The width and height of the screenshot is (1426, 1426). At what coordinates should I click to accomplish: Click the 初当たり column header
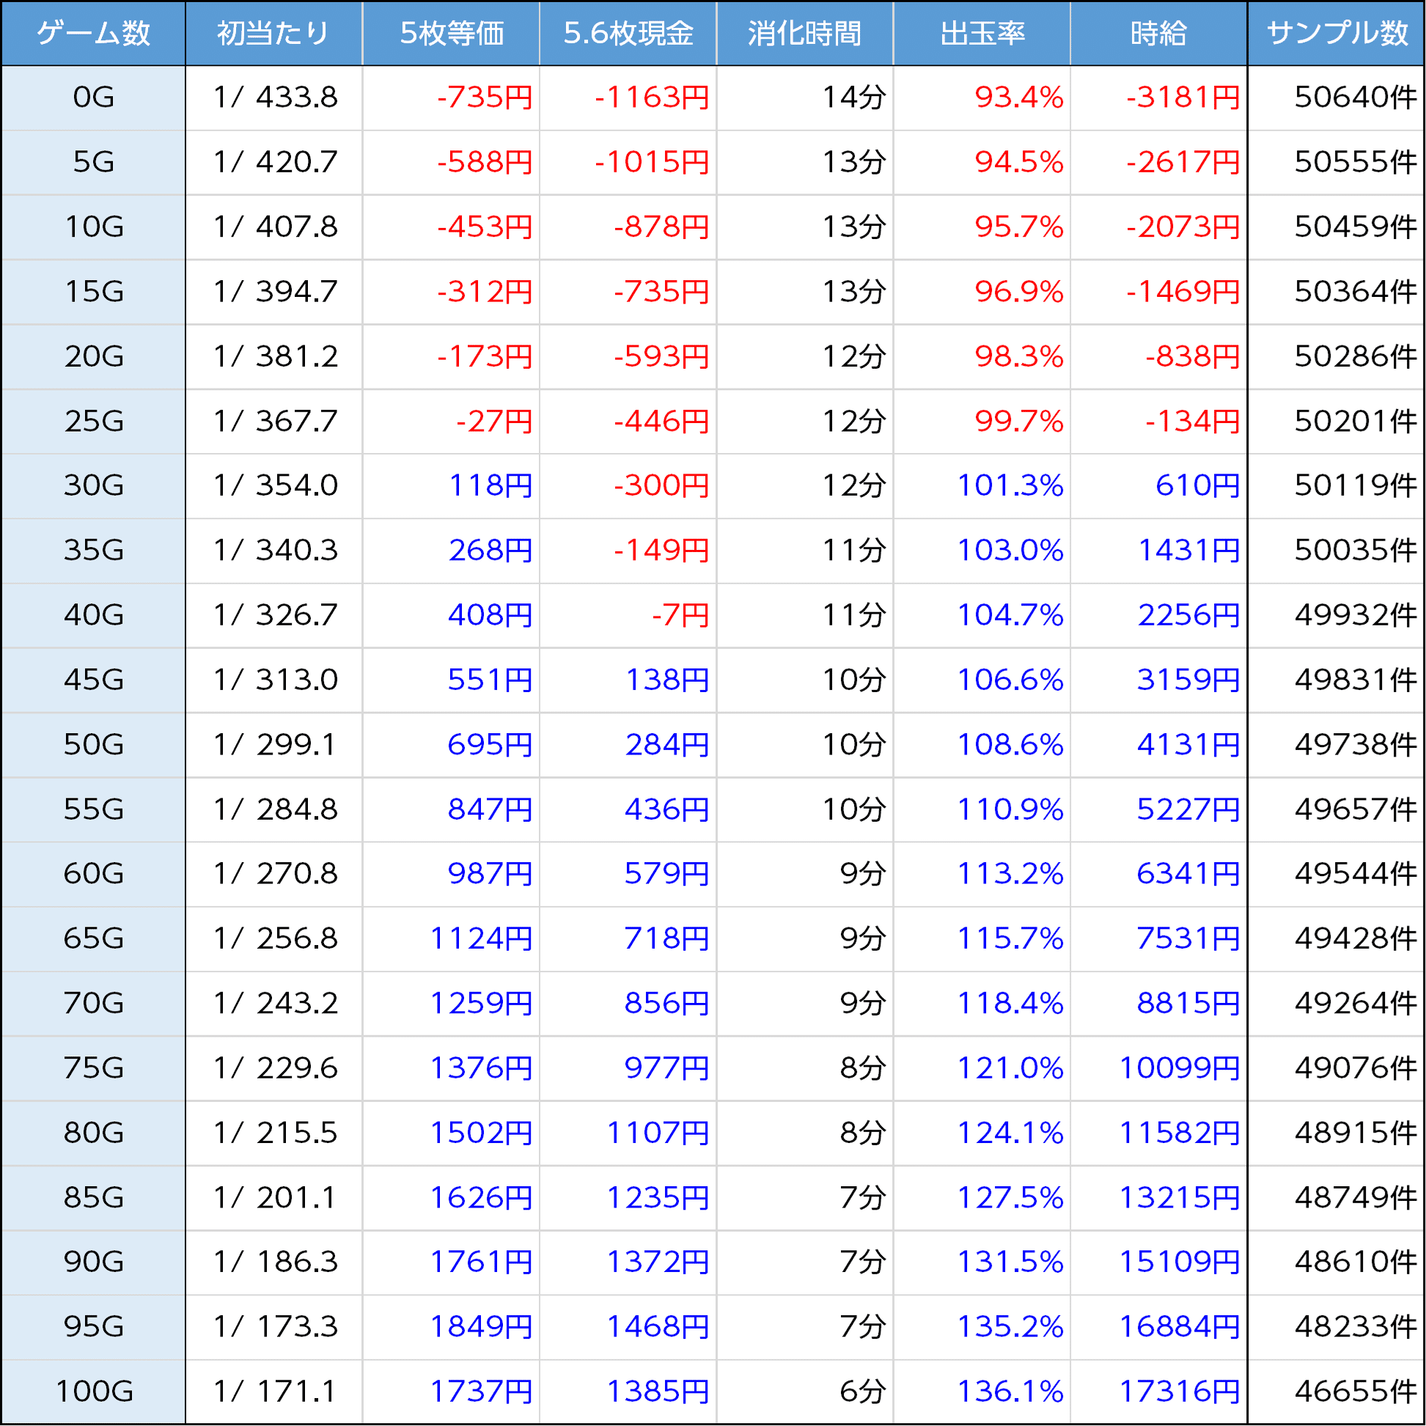click(273, 33)
